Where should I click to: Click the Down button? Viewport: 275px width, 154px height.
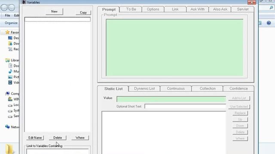coord(240,126)
